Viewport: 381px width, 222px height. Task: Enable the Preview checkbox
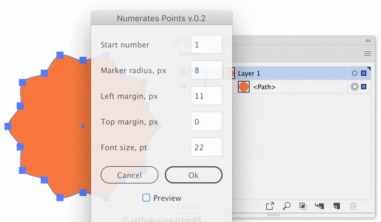point(146,198)
